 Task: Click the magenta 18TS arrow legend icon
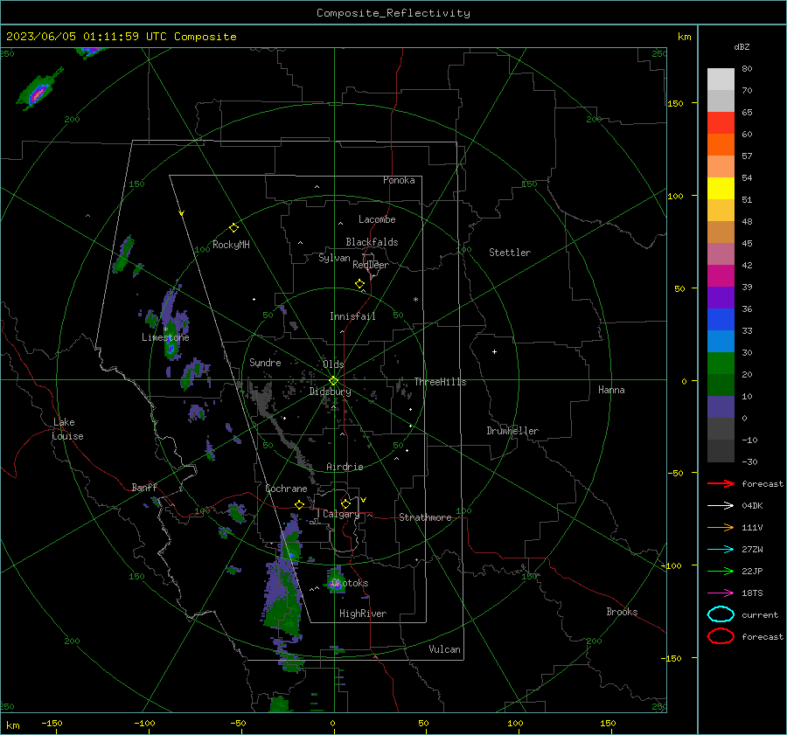(x=721, y=593)
